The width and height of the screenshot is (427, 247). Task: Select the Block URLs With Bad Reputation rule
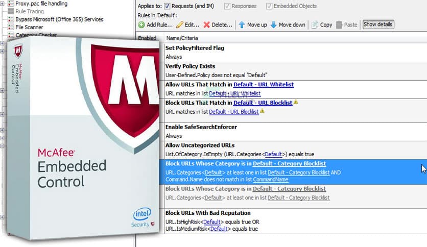coord(296,221)
